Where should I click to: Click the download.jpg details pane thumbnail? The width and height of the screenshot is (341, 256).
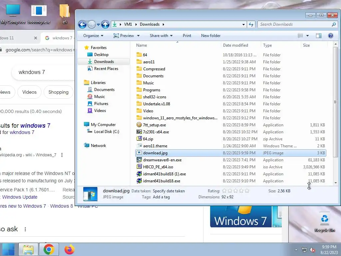click(90, 194)
